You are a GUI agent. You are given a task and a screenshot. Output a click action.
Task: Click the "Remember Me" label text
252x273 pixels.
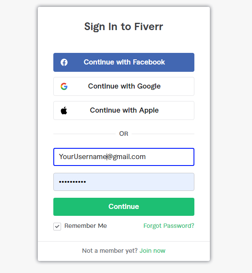tap(86, 226)
